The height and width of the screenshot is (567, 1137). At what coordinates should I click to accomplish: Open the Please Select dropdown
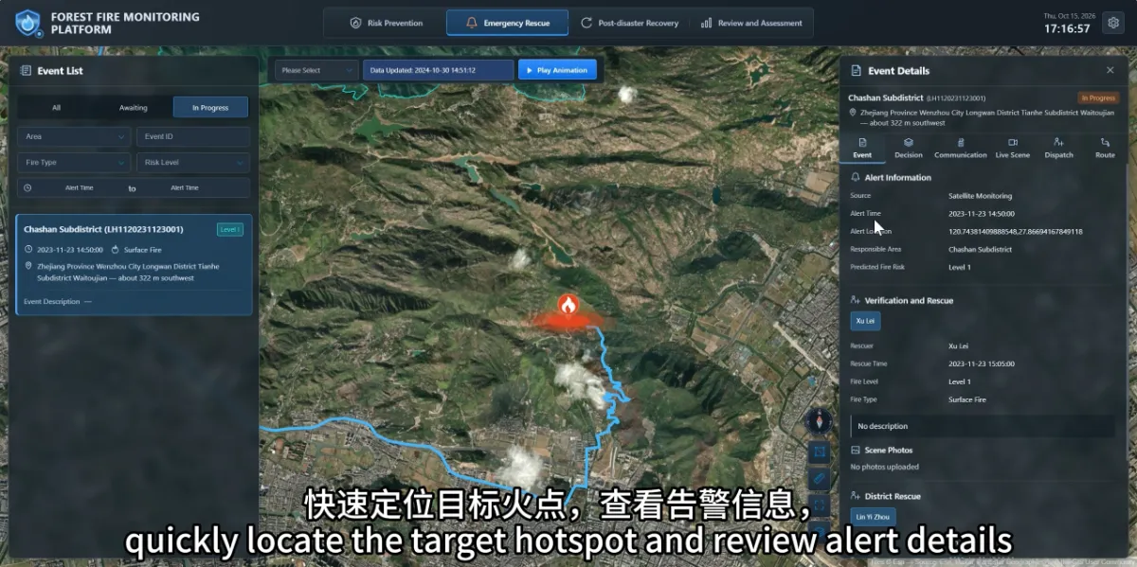pyautogui.click(x=317, y=70)
